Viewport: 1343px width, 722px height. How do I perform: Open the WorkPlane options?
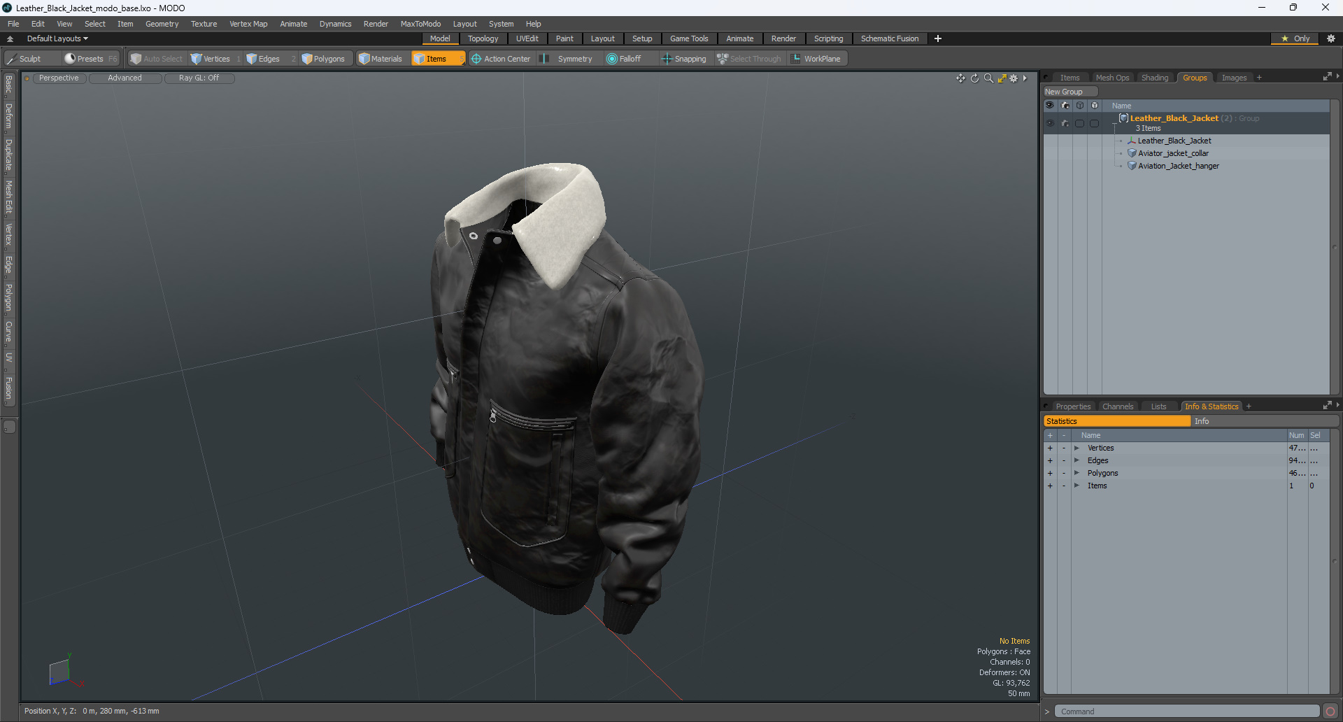816,59
